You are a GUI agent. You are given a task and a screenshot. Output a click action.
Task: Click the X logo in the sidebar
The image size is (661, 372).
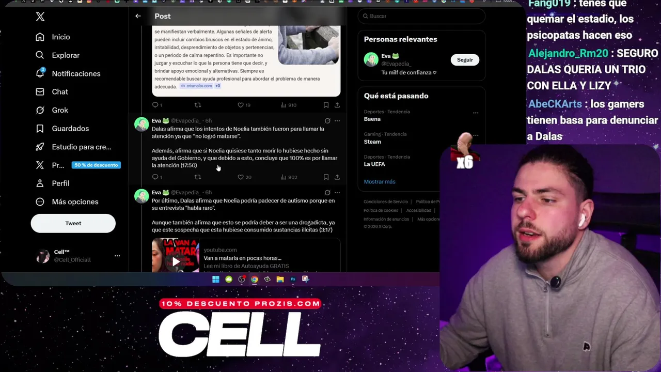pyautogui.click(x=40, y=17)
